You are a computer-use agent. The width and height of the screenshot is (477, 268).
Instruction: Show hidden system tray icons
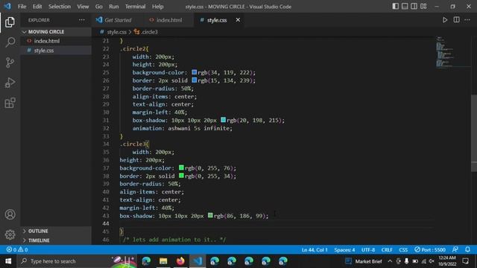[390, 261]
